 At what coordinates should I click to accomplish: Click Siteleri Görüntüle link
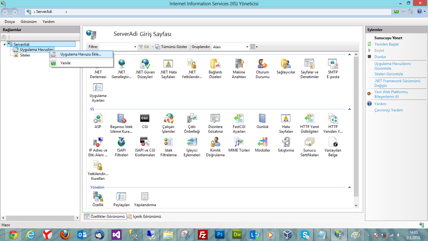click(x=389, y=74)
